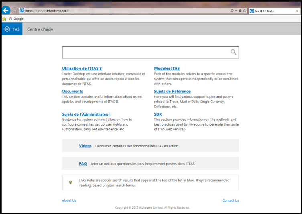Click 'Each of the modules relates' description
The image size is (302, 214).
point(196,79)
